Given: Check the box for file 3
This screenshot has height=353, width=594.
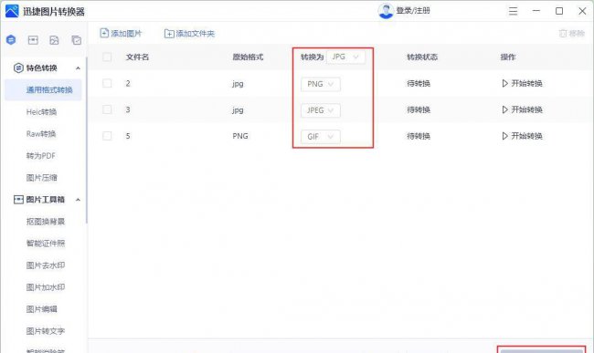Looking at the screenshot, I should coord(107,109).
